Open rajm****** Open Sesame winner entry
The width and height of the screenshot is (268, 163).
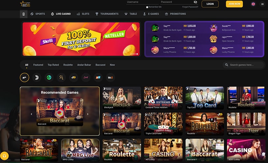click(x=233, y=39)
